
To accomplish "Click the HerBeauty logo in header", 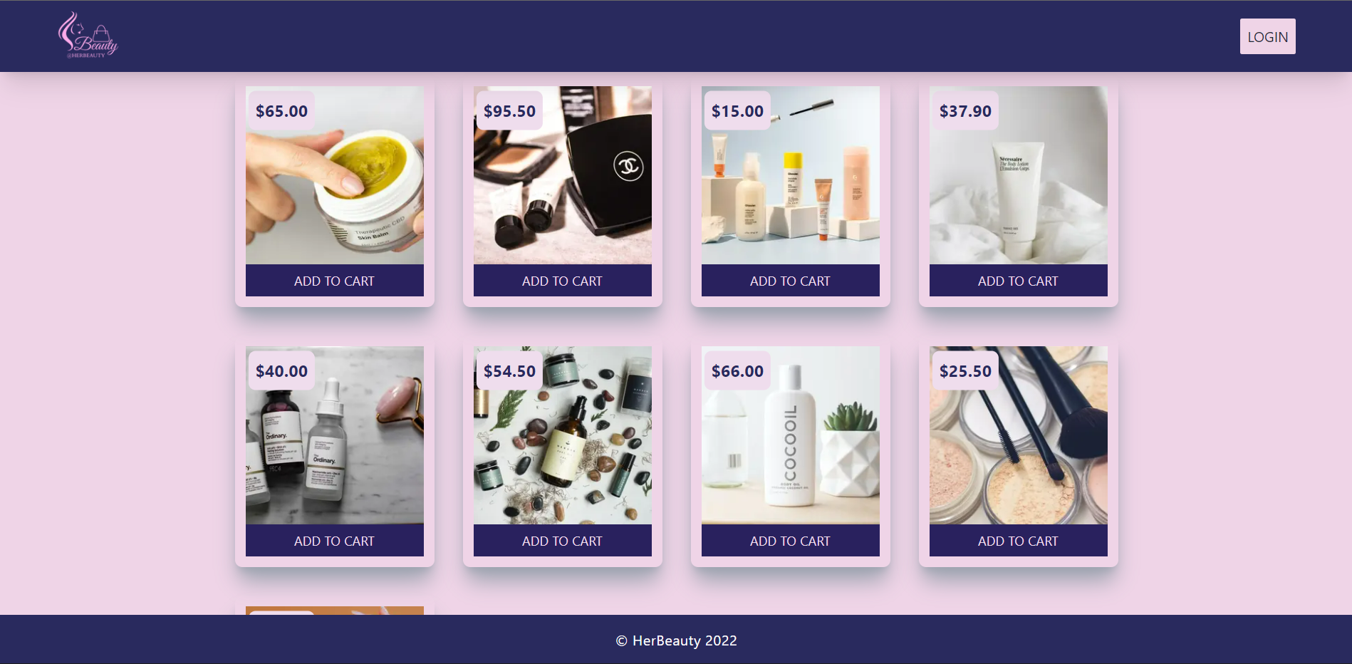I will click(x=88, y=35).
